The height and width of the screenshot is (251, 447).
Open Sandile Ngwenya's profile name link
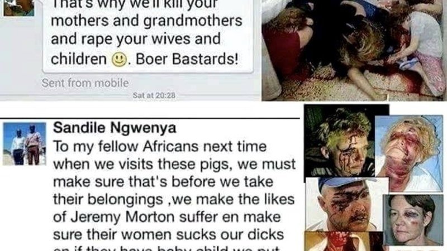tap(115, 128)
